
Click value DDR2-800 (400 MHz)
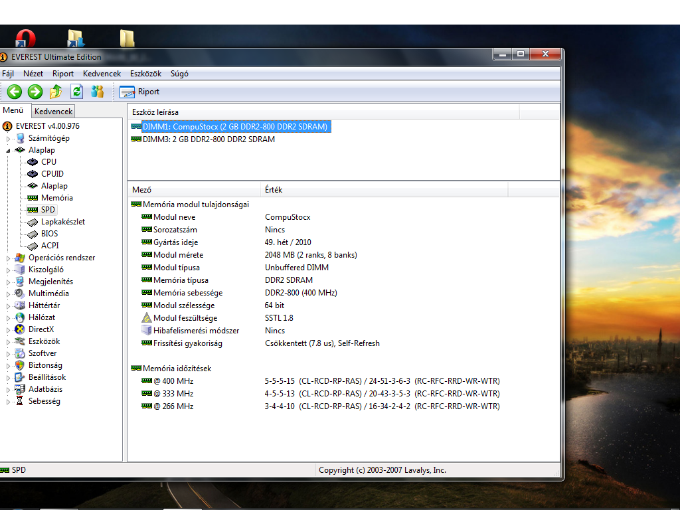301,293
